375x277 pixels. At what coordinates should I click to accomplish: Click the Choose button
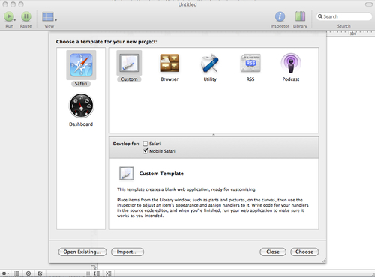point(304,252)
